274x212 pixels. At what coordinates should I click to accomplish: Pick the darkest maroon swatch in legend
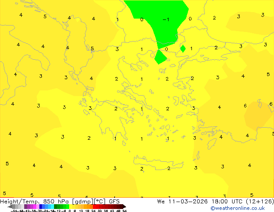[121, 207]
